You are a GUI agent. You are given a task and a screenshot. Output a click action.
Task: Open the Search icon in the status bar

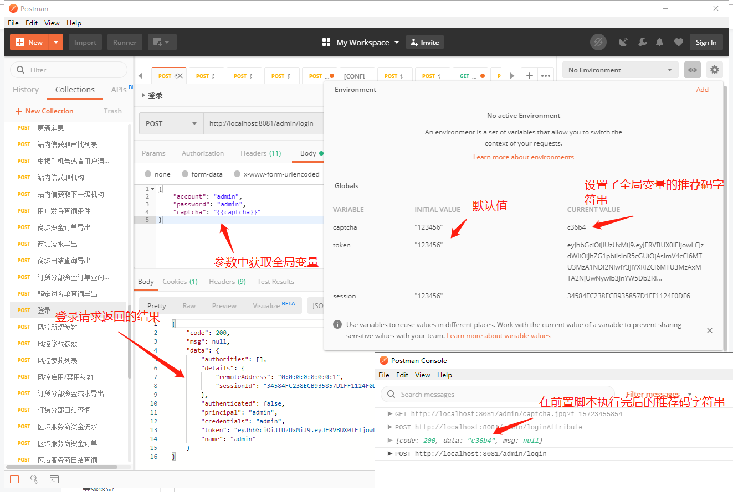(x=34, y=479)
